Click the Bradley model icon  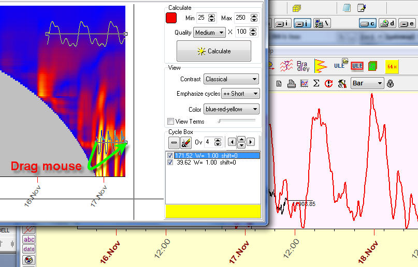(303, 66)
